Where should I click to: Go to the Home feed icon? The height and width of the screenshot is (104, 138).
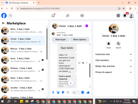(x=53, y=15)
